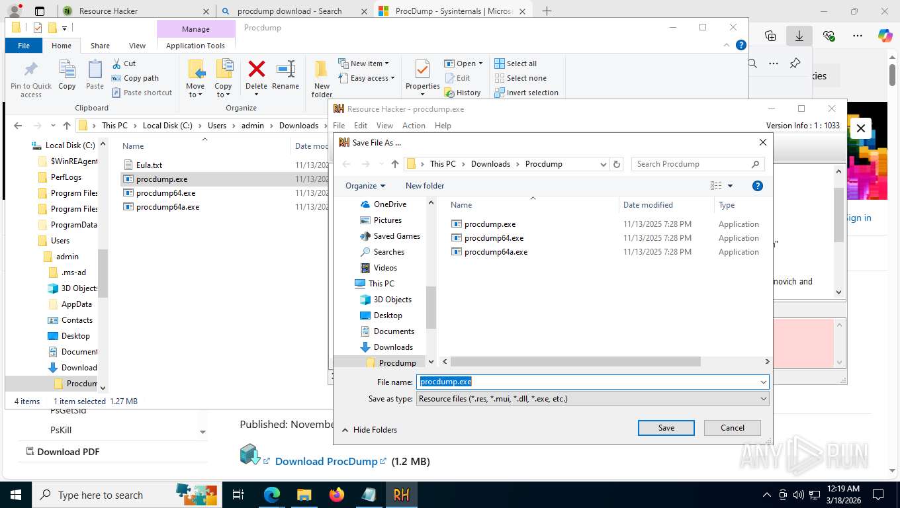This screenshot has height=508, width=900.
Task: Click Pin to Quick access icon
Action: pos(30,69)
